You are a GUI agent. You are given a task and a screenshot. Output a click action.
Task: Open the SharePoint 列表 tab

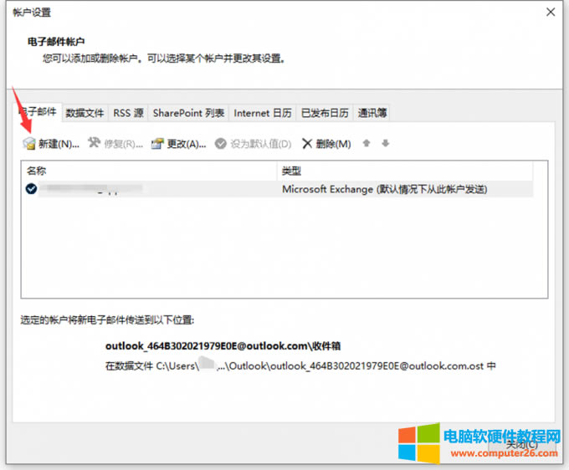pos(189,113)
